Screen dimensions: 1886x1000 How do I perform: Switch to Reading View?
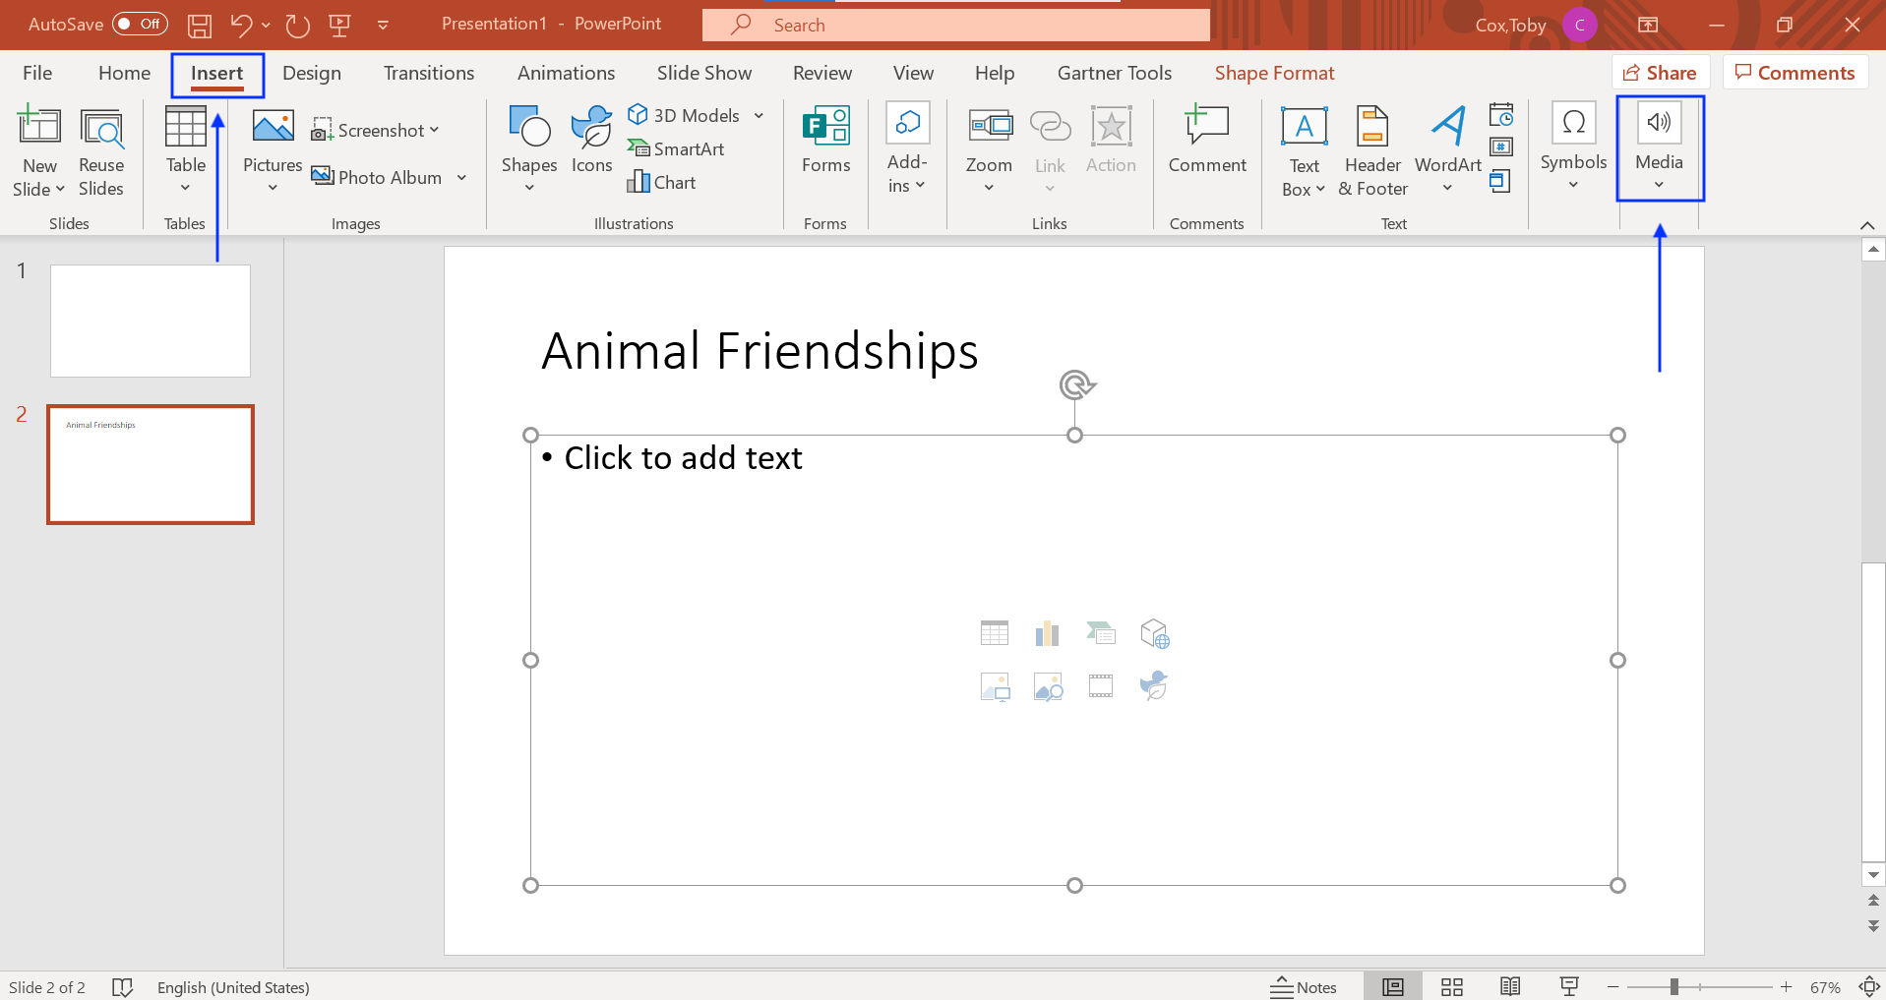coord(1510,987)
